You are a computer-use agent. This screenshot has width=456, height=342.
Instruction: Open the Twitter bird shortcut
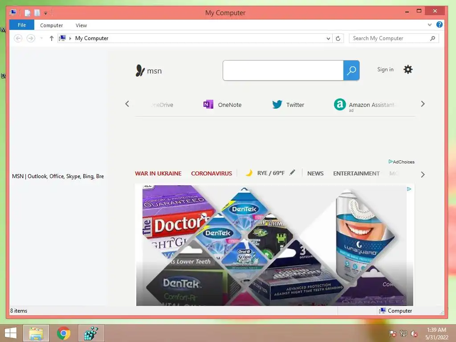point(277,104)
